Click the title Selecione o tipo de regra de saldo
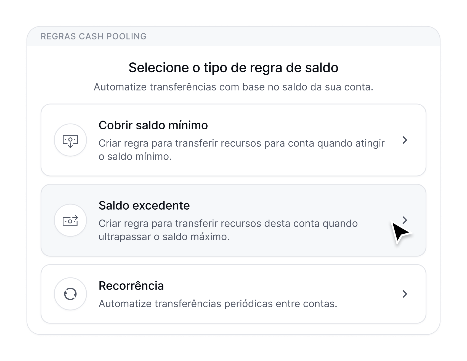This screenshot has width=467, height=361. pos(233,68)
